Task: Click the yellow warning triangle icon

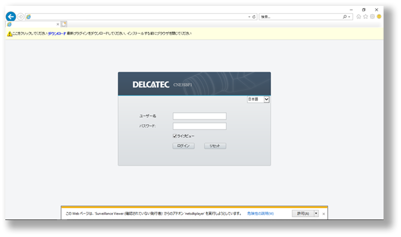Action: click(x=10, y=34)
